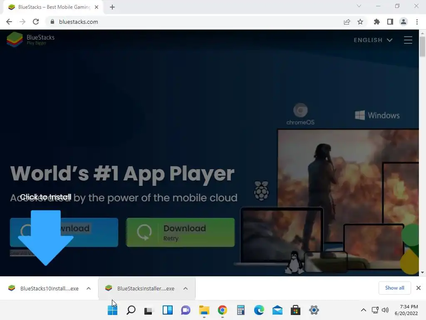
Task: Open Task View on taskbar
Action: (x=149, y=310)
